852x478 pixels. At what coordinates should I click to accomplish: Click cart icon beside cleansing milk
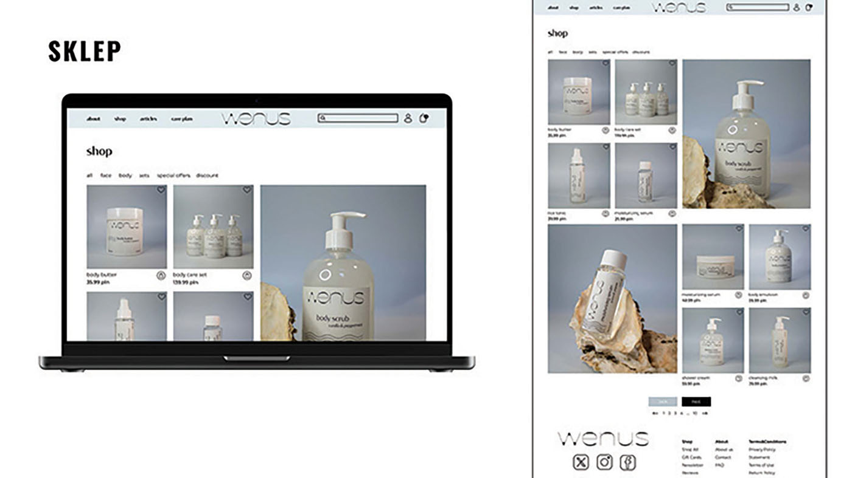pos(806,378)
